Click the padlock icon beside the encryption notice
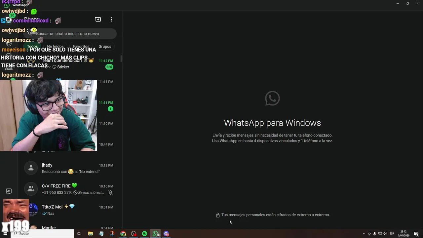The width and height of the screenshot is (423, 238). point(217,215)
